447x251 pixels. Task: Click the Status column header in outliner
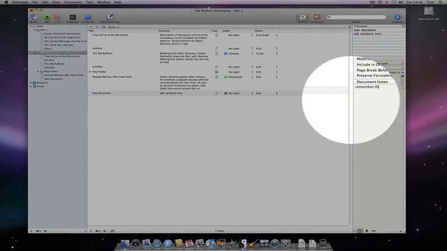click(x=266, y=31)
